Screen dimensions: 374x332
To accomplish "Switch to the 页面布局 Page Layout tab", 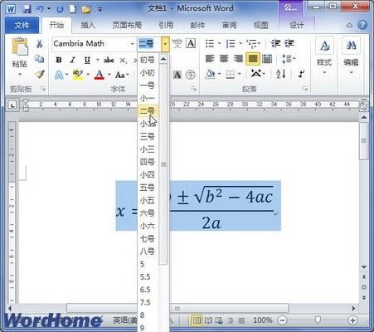I will [x=127, y=25].
